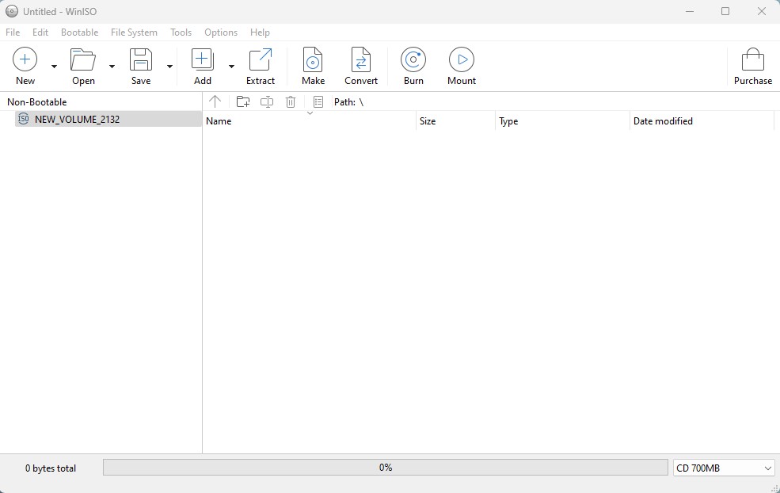The width and height of the screenshot is (780, 493).
Task: Click the delete trash icon
Action: click(291, 101)
